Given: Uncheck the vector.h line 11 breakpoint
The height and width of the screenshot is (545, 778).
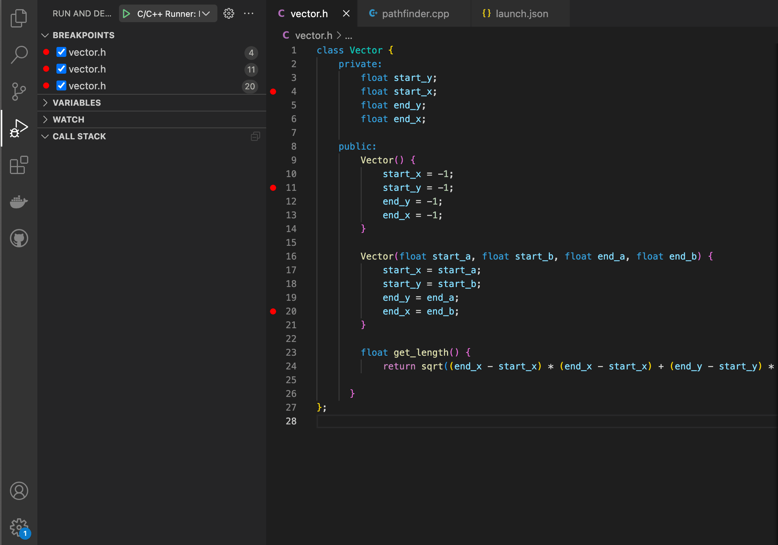Looking at the screenshot, I should click(x=61, y=69).
